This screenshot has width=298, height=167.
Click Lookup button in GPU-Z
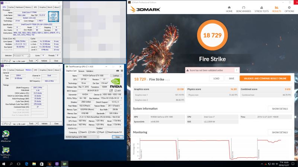[116, 76]
